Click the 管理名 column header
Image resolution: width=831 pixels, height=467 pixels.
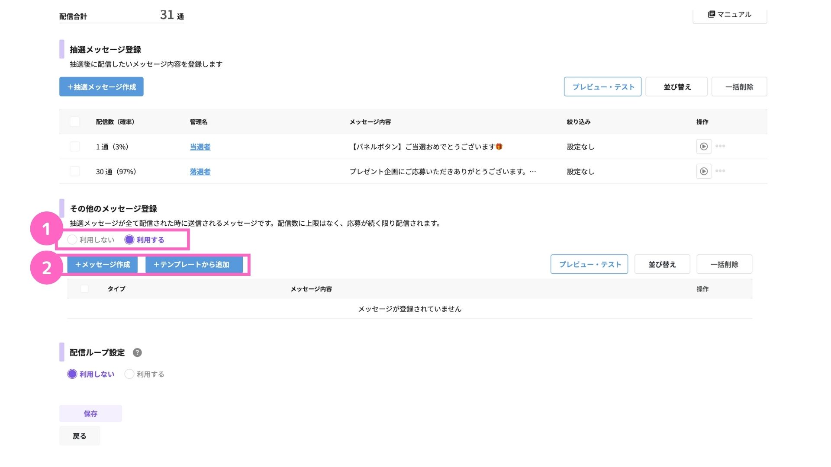[x=199, y=122]
